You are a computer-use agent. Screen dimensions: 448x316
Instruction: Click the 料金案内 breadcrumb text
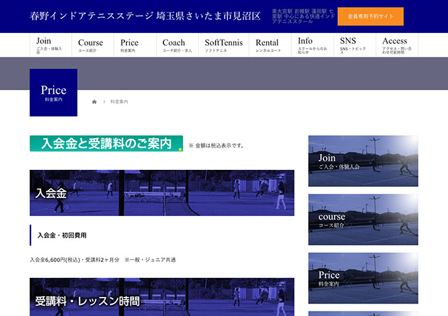[119, 101]
